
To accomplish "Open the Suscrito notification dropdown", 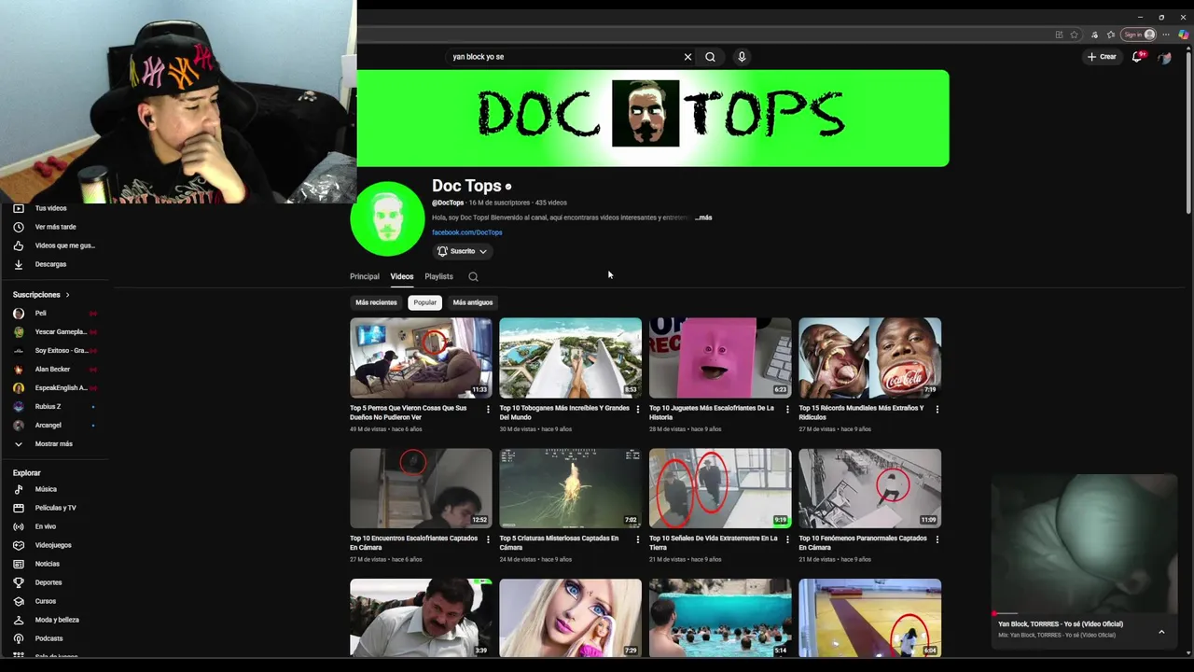I will pos(462,251).
